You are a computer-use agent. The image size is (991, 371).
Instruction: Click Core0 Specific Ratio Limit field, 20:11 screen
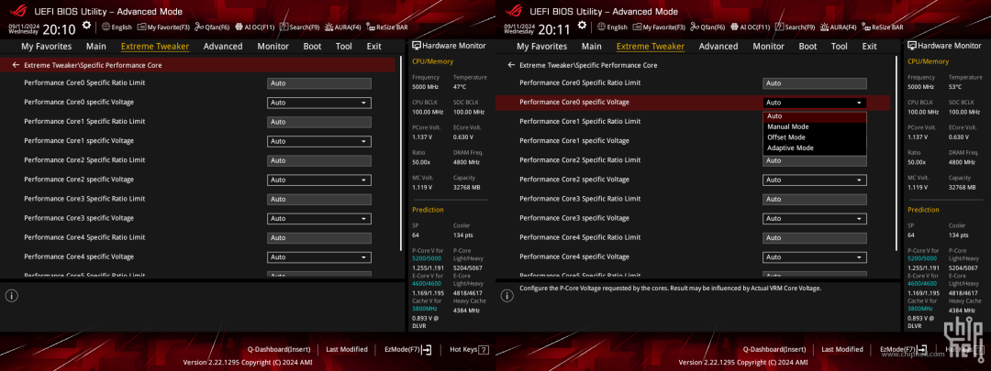click(815, 83)
